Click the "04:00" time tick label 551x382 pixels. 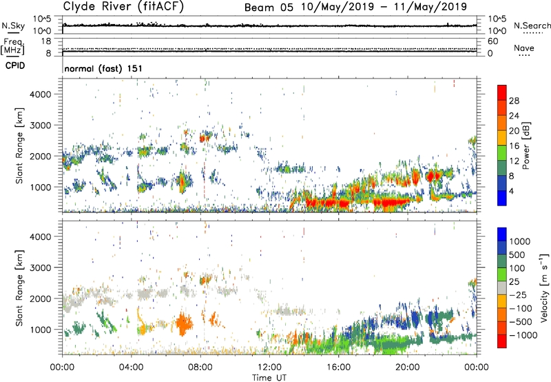click(x=131, y=368)
